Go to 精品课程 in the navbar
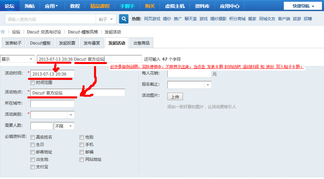Viewport: 324px width, 179px height. [100, 6]
